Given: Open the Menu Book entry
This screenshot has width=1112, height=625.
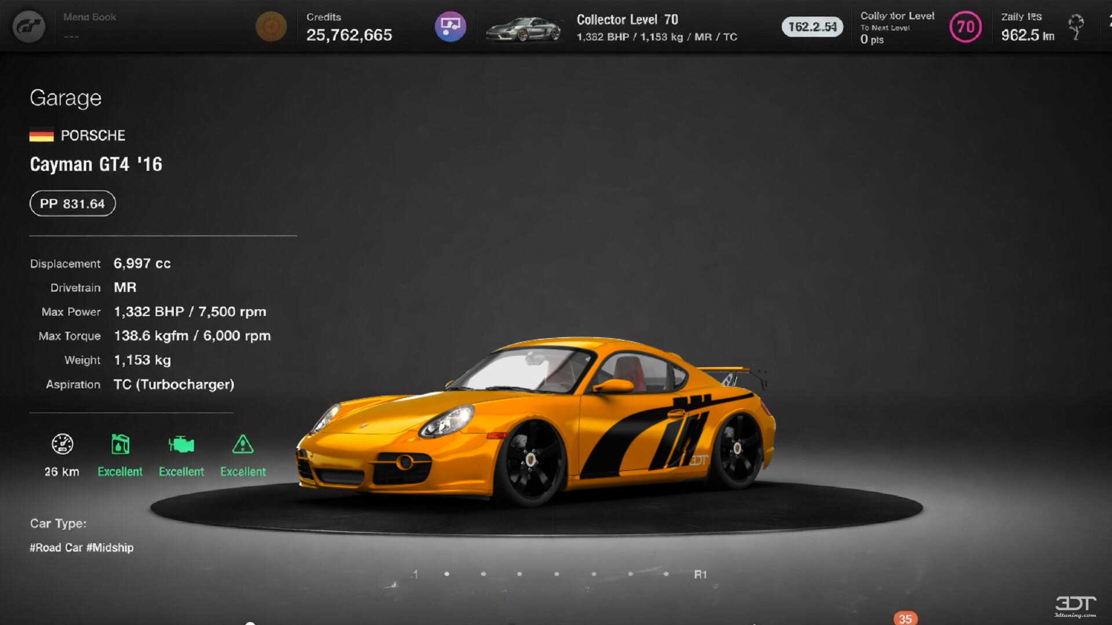Looking at the screenshot, I should click(89, 17).
